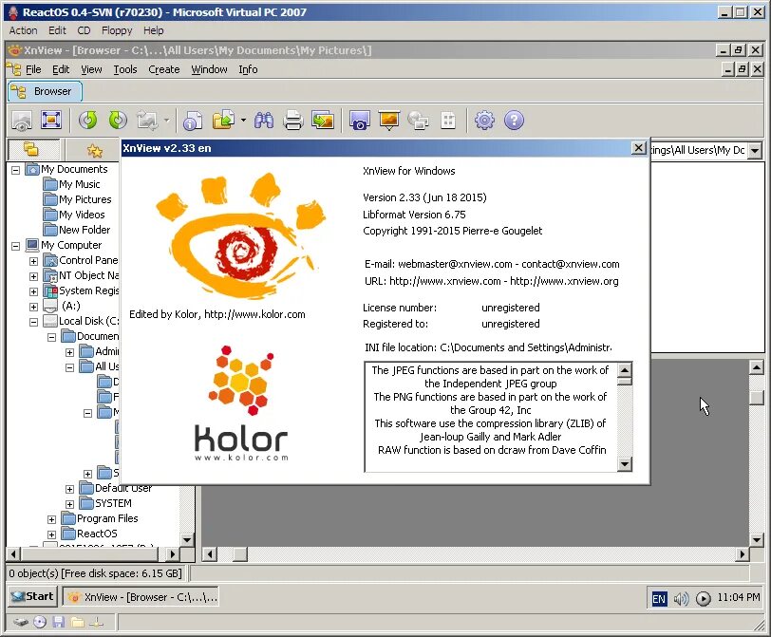
Task: Click the XnView taskbar button
Action: [x=141, y=597]
